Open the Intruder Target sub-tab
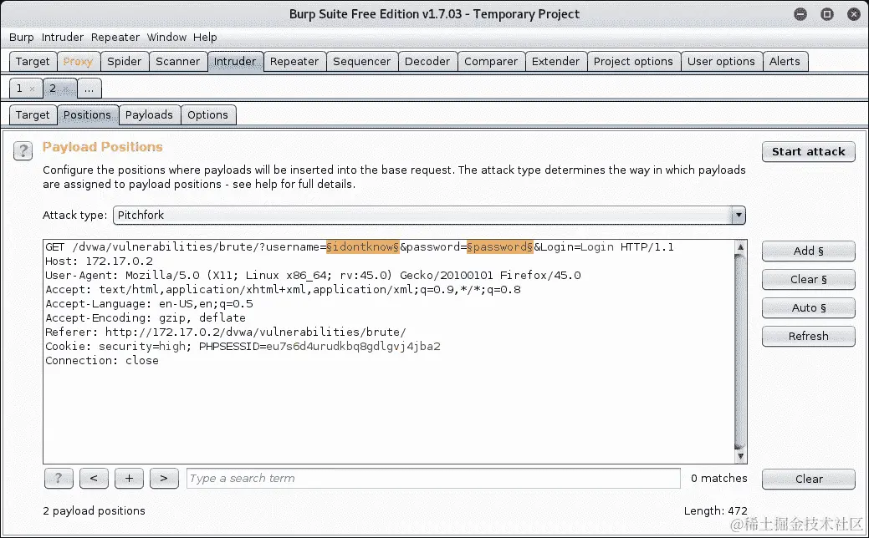 33,115
